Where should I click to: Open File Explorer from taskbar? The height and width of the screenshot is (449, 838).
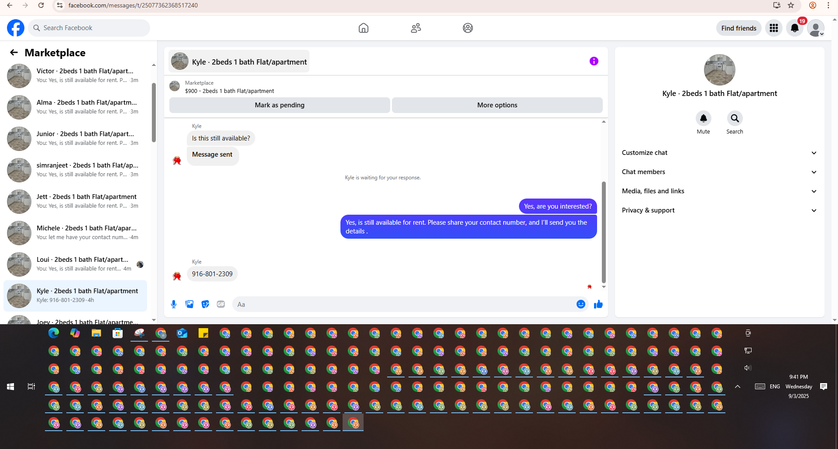pyautogui.click(x=96, y=333)
